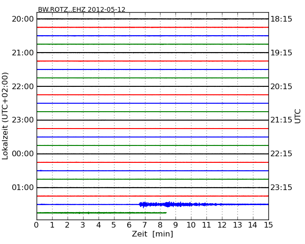Click the 01:00 local time tick label

click(x=23, y=188)
